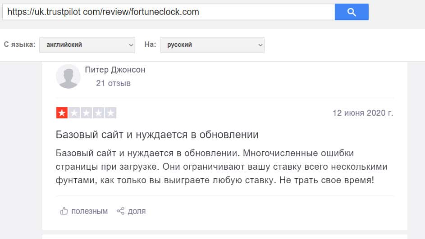Open the source language 'английский' dropdown
This screenshot has width=425, height=239.
(x=87, y=45)
